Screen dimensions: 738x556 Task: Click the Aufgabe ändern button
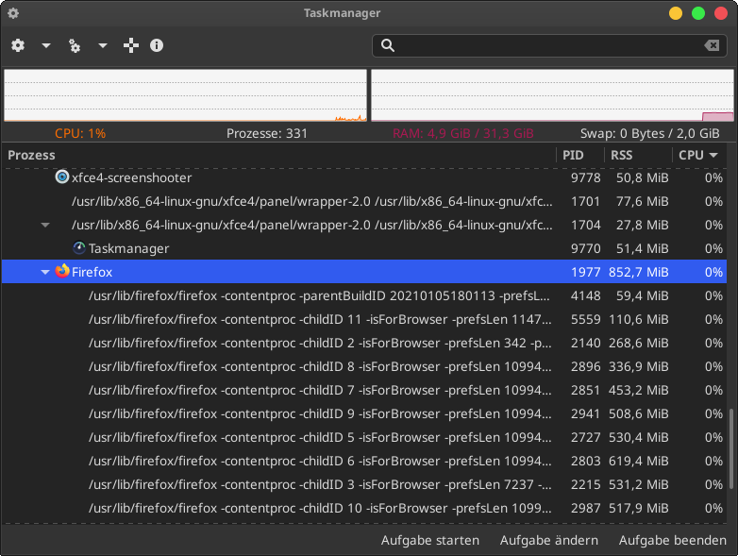(549, 540)
